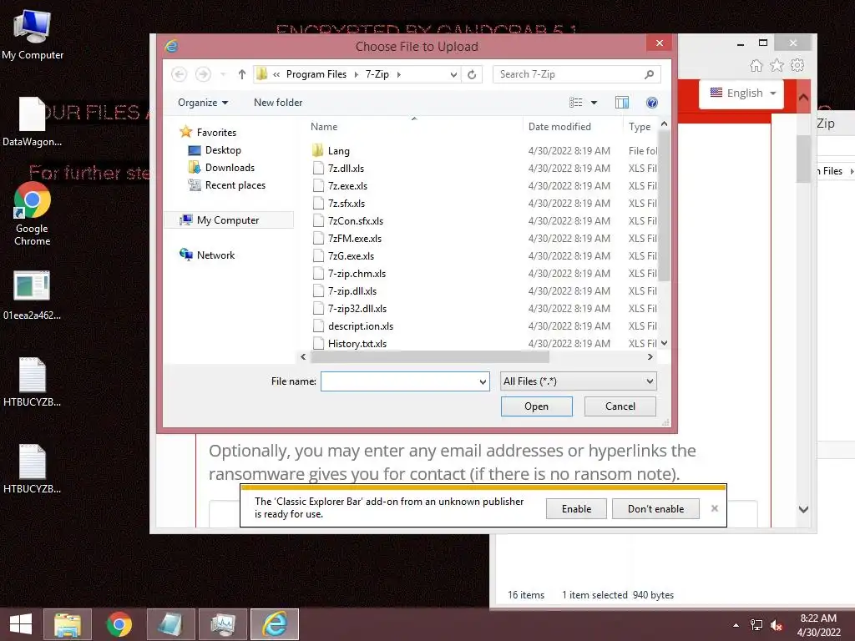Expand Program Files breadcrumb arrow
The width and height of the screenshot is (855, 641).
pyautogui.click(x=356, y=74)
